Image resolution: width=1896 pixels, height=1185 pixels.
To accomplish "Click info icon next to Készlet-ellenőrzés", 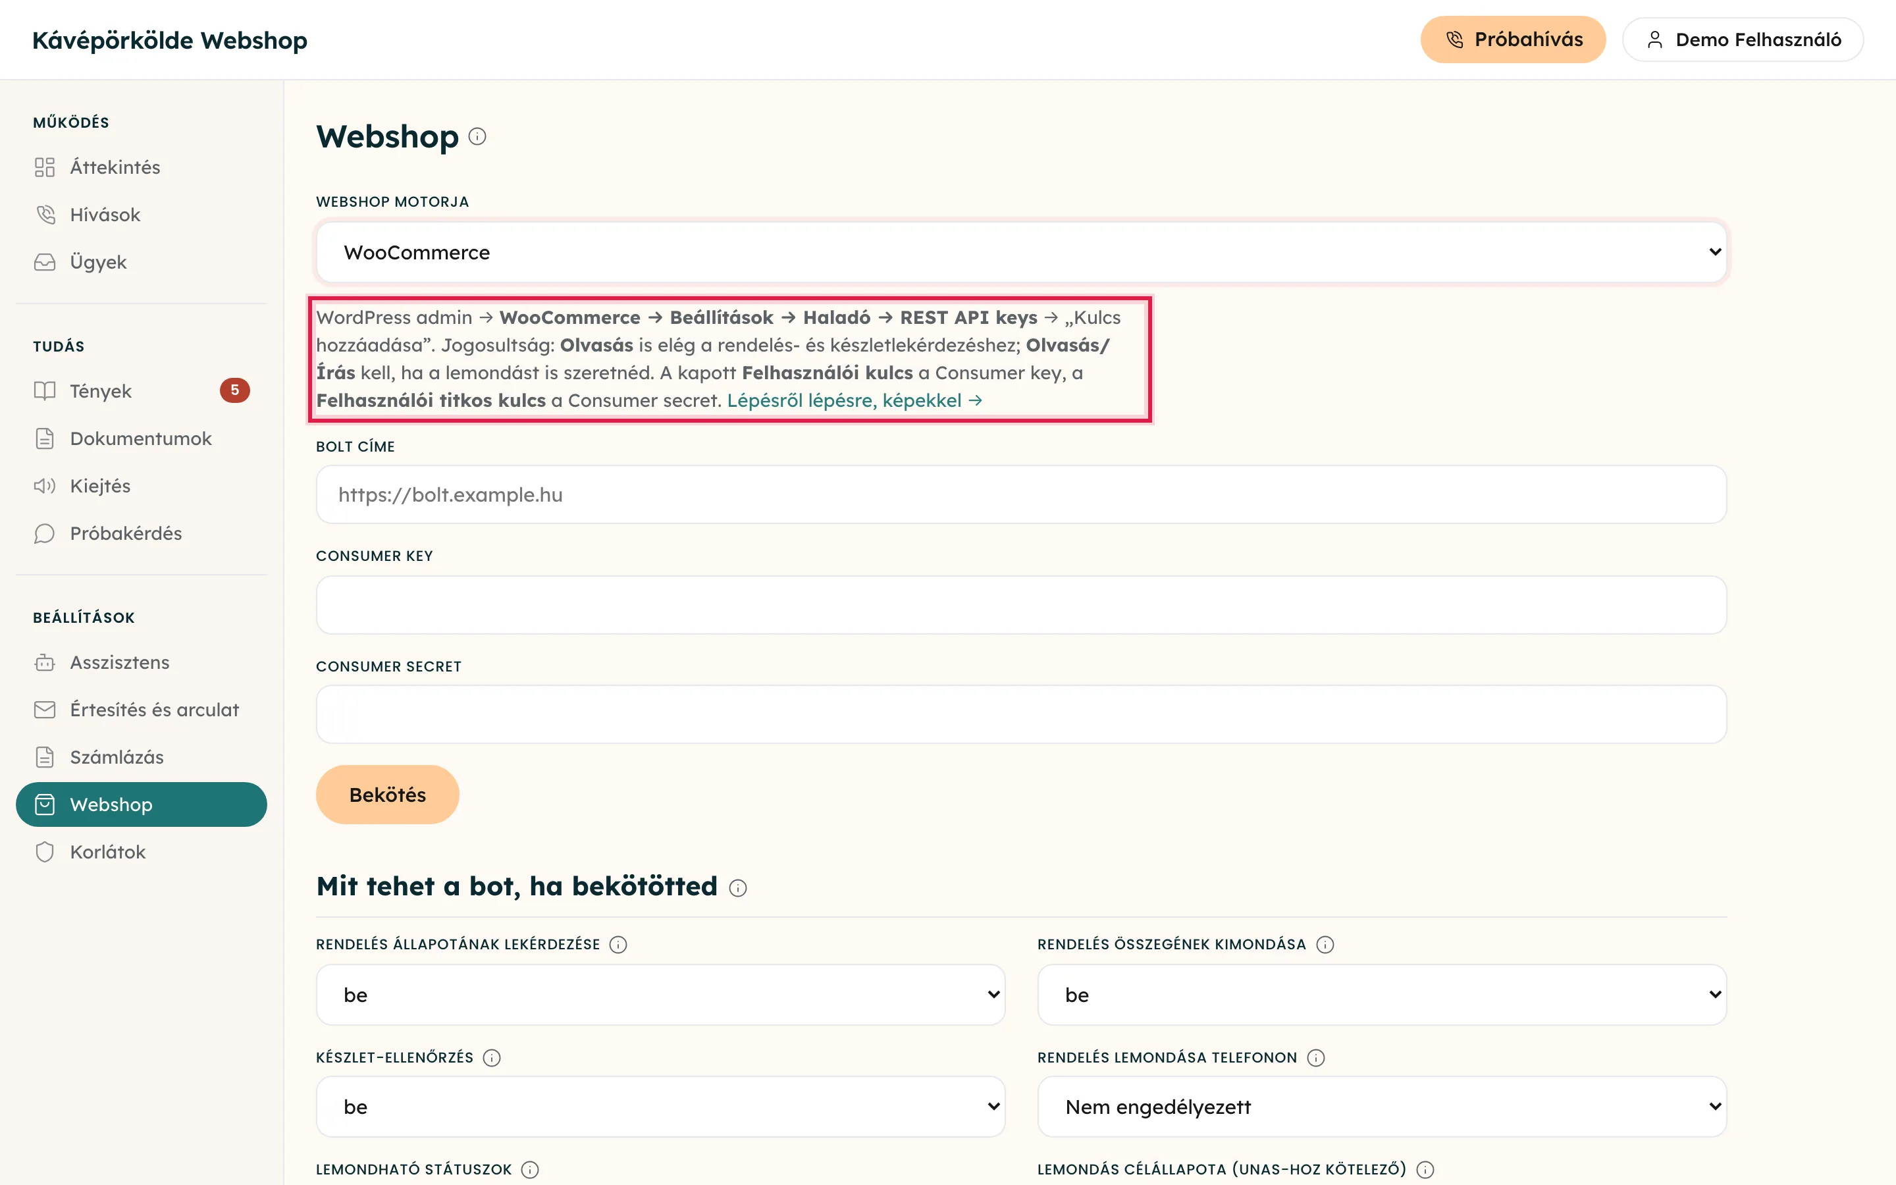I will click(492, 1057).
